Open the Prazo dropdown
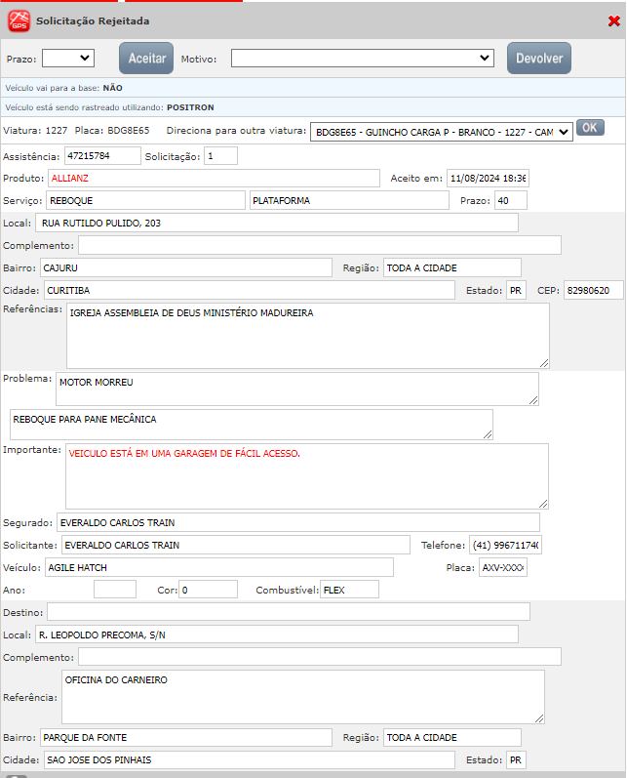The image size is (627, 778). tap(68, 58)
